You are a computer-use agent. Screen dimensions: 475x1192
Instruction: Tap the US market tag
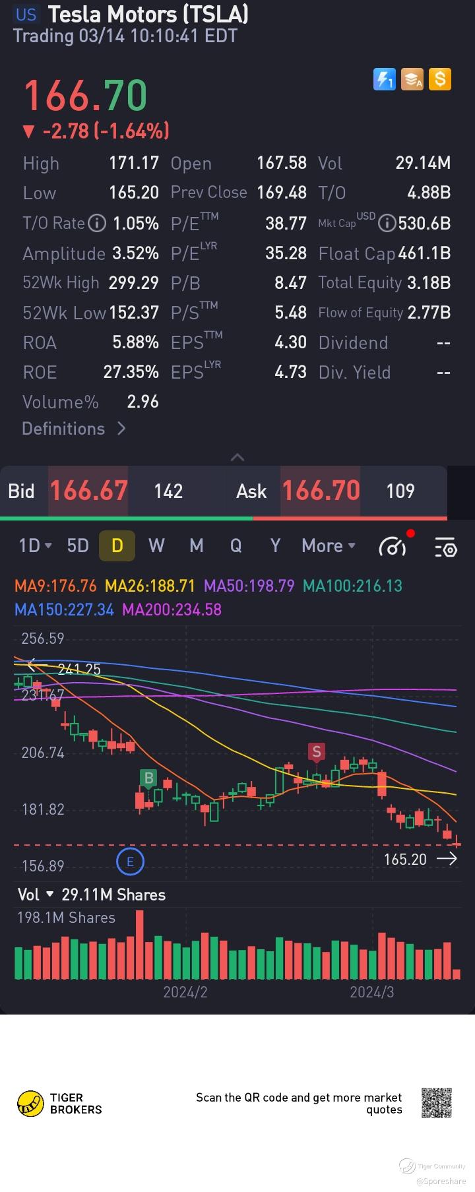26,15
